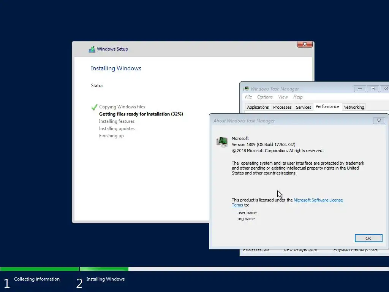389x292 pixels.
Task: Click the 'Installing Windows' step 2 label
Action: coord(106,279)
